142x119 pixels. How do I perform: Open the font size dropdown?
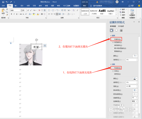(26, 10)
